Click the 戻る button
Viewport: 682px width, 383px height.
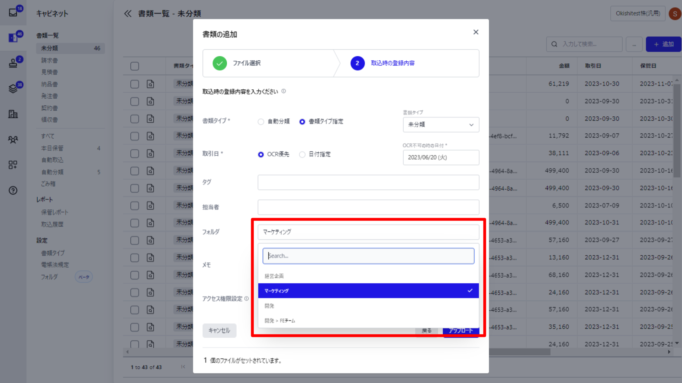(x=427, y=332)
